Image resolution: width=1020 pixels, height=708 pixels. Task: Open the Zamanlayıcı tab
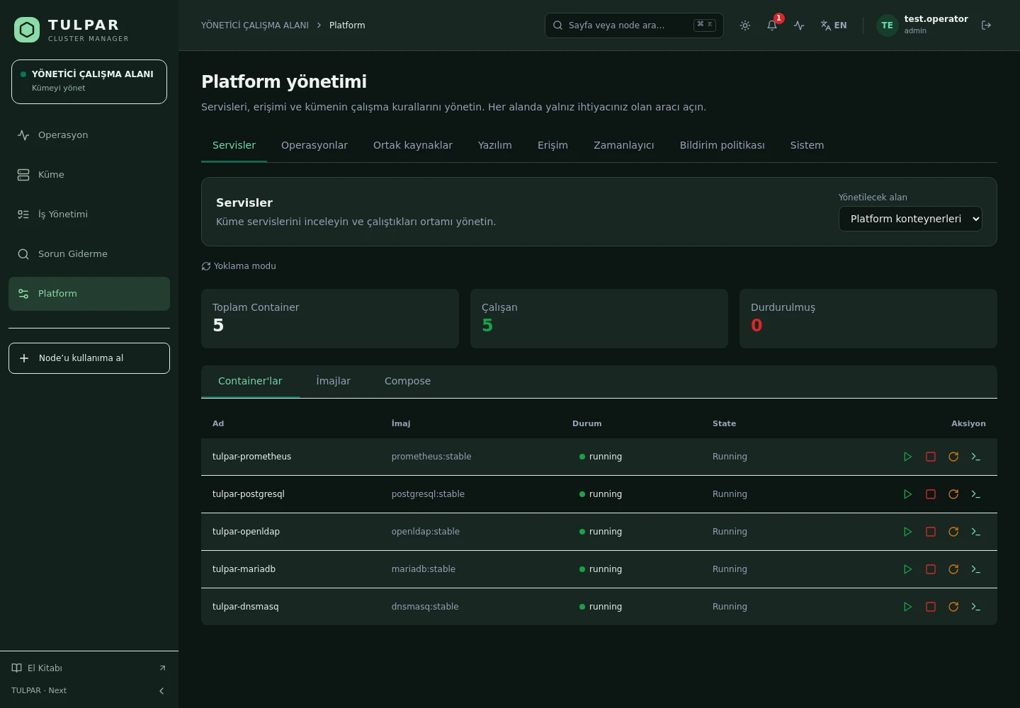pyautogui.click(x=624, y=145)
